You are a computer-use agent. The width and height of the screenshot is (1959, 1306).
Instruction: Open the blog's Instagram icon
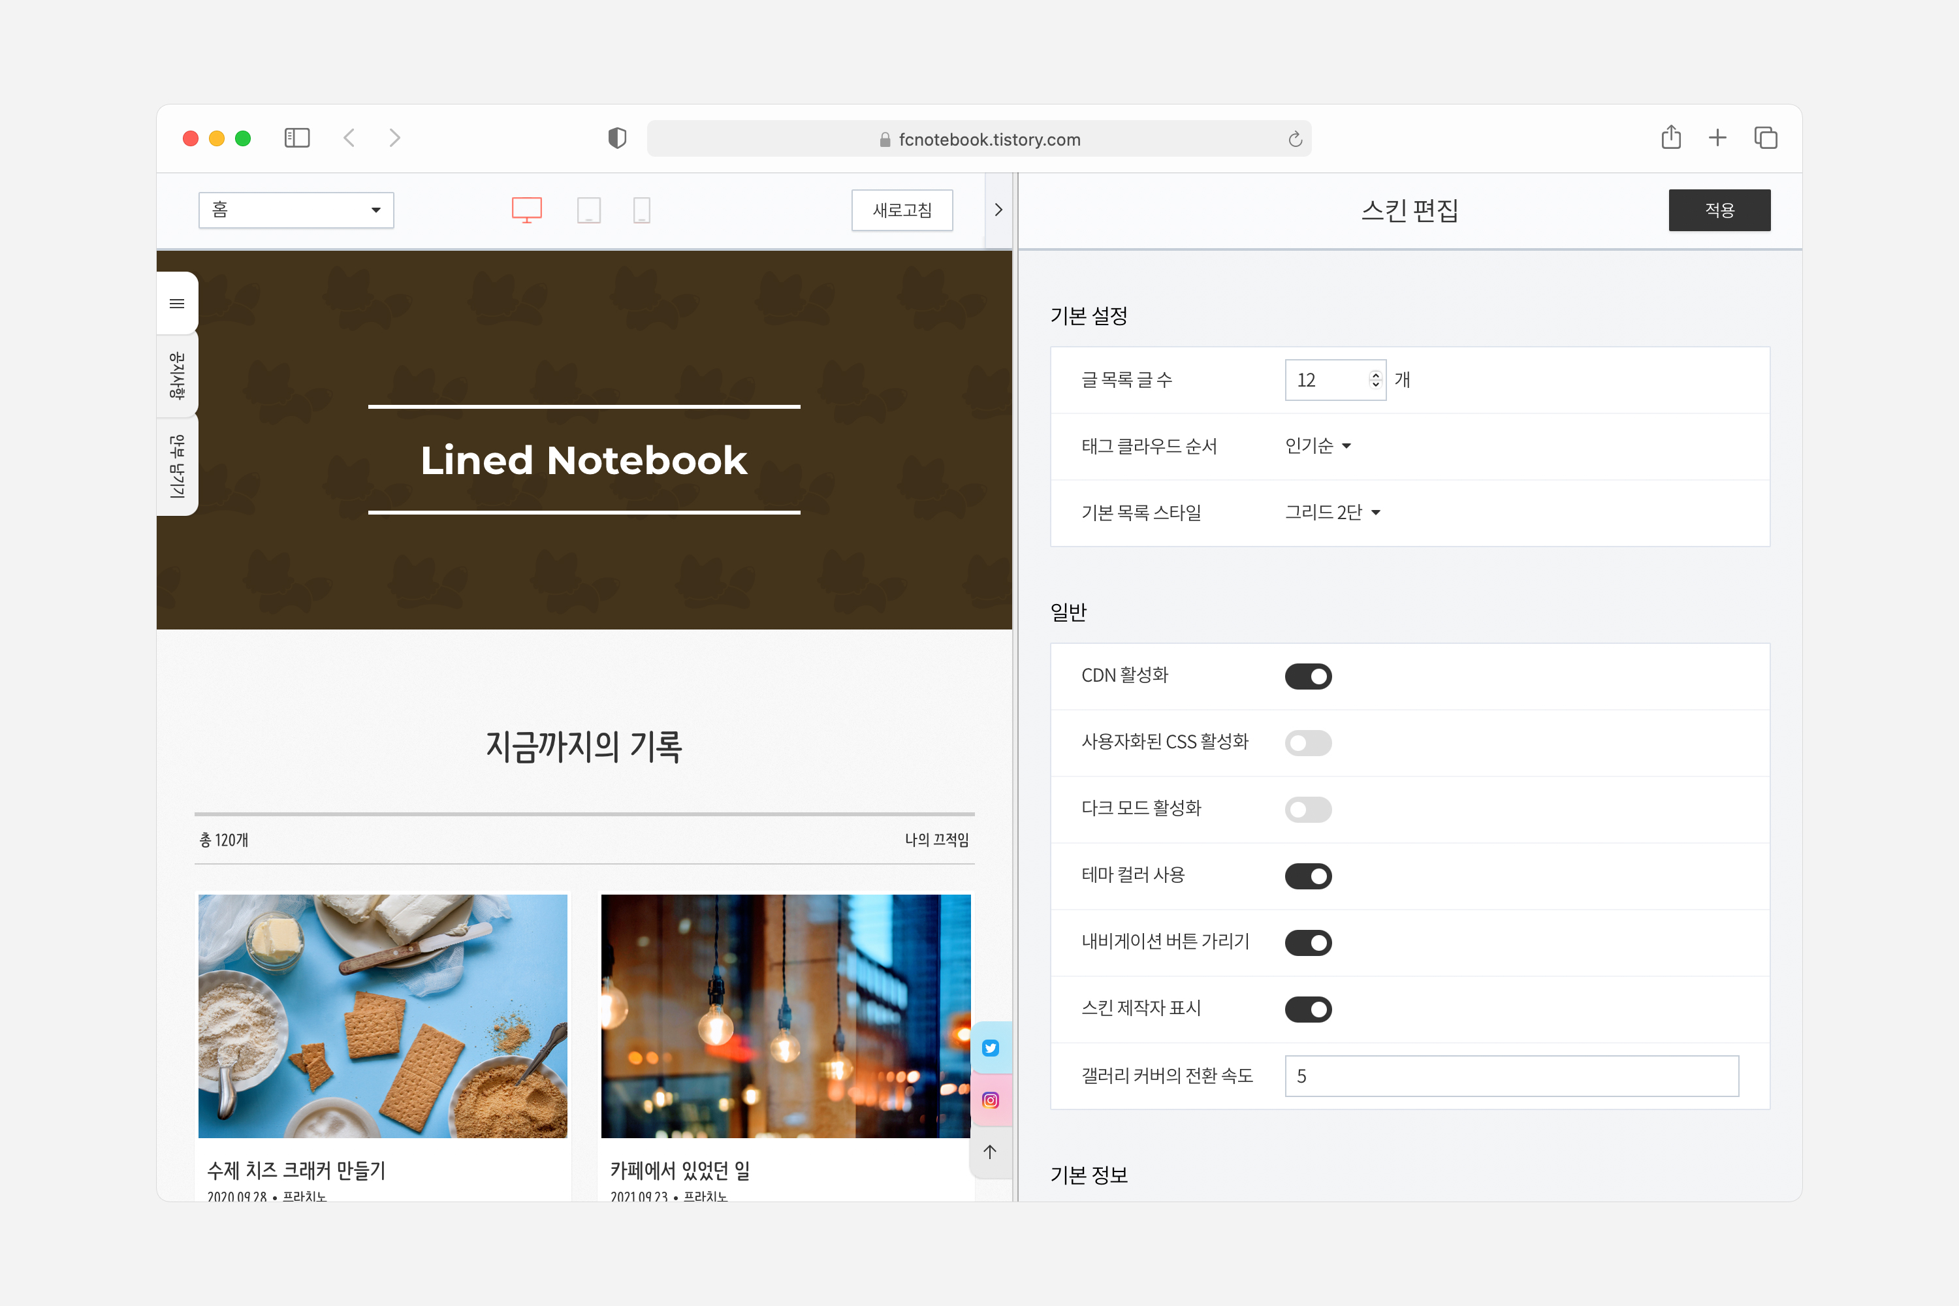pyautogui.click(x=991, y=1100)
